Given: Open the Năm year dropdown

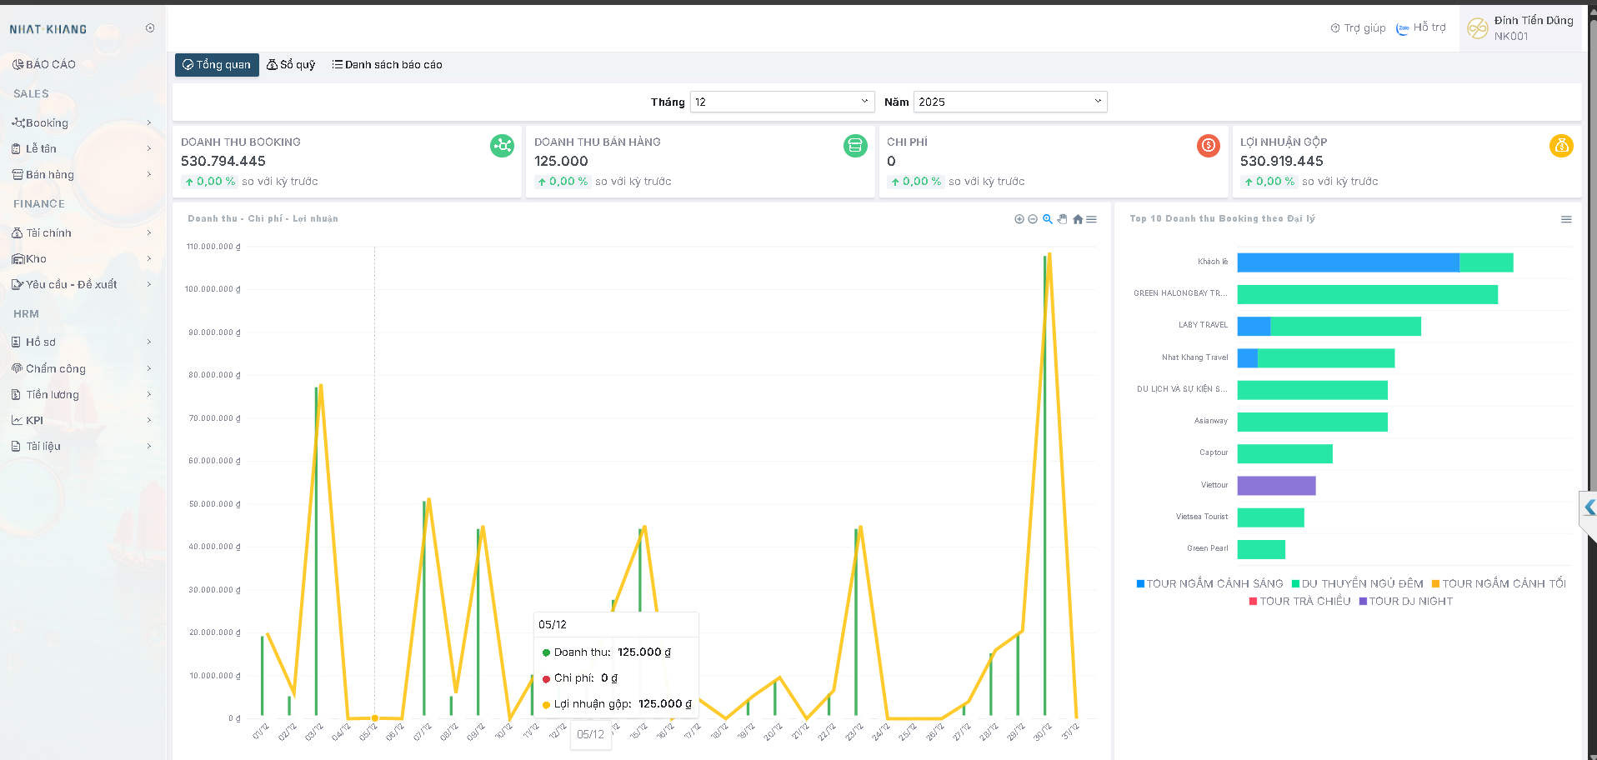Looking at the screenshot, I should [x=1009, y=102].
